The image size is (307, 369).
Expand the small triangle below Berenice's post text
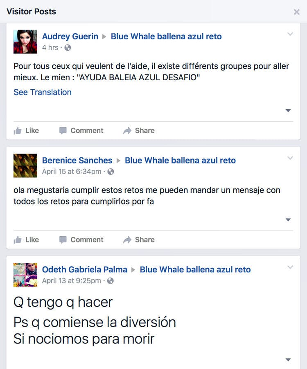point(288,220)
